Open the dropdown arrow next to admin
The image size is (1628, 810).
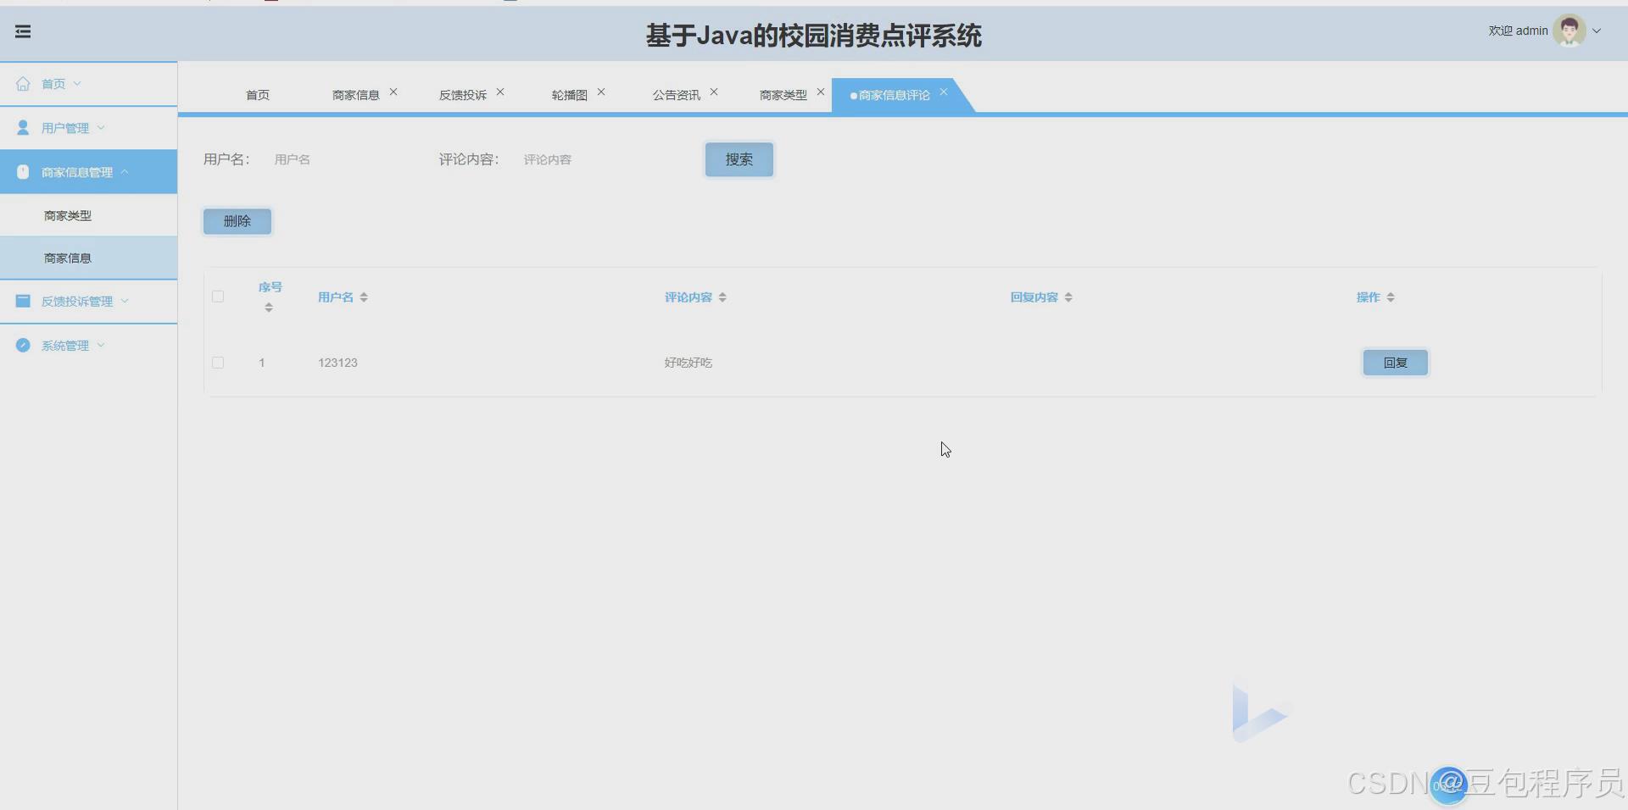coord(1598,31)
